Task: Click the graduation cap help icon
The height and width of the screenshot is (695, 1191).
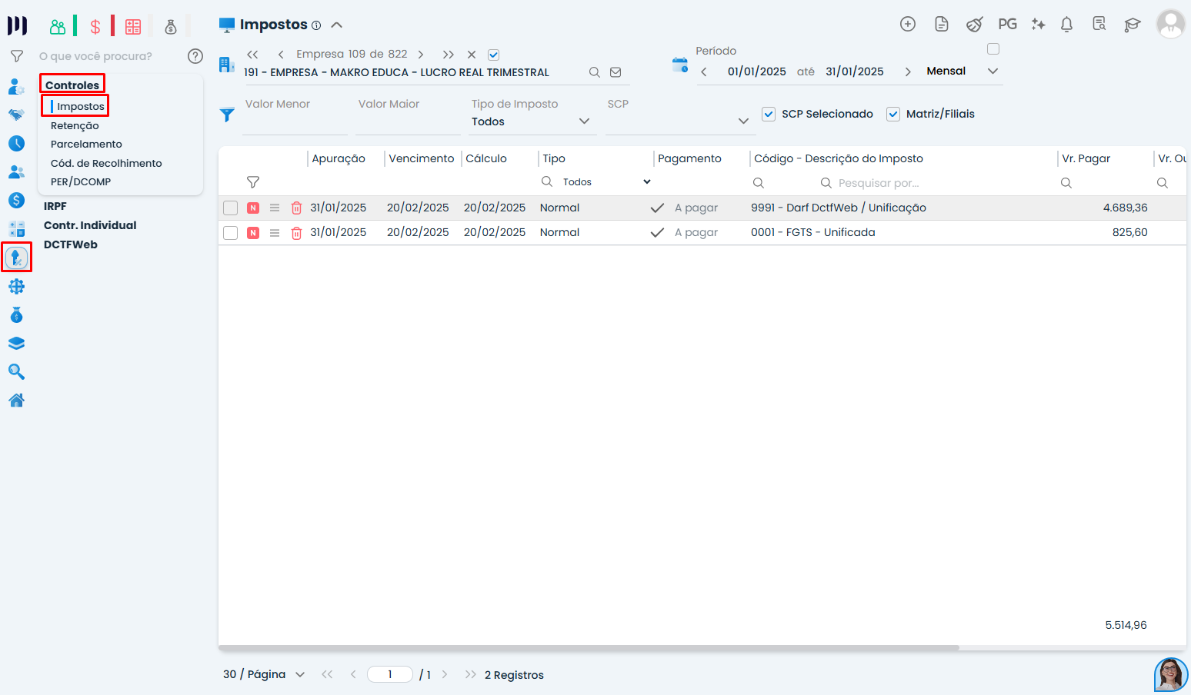Action: click(x=1132, y=25)
